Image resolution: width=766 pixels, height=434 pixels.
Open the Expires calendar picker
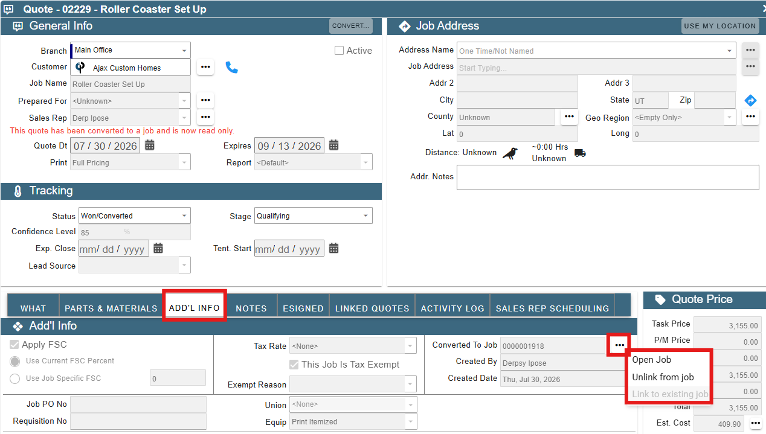[333, 145]
